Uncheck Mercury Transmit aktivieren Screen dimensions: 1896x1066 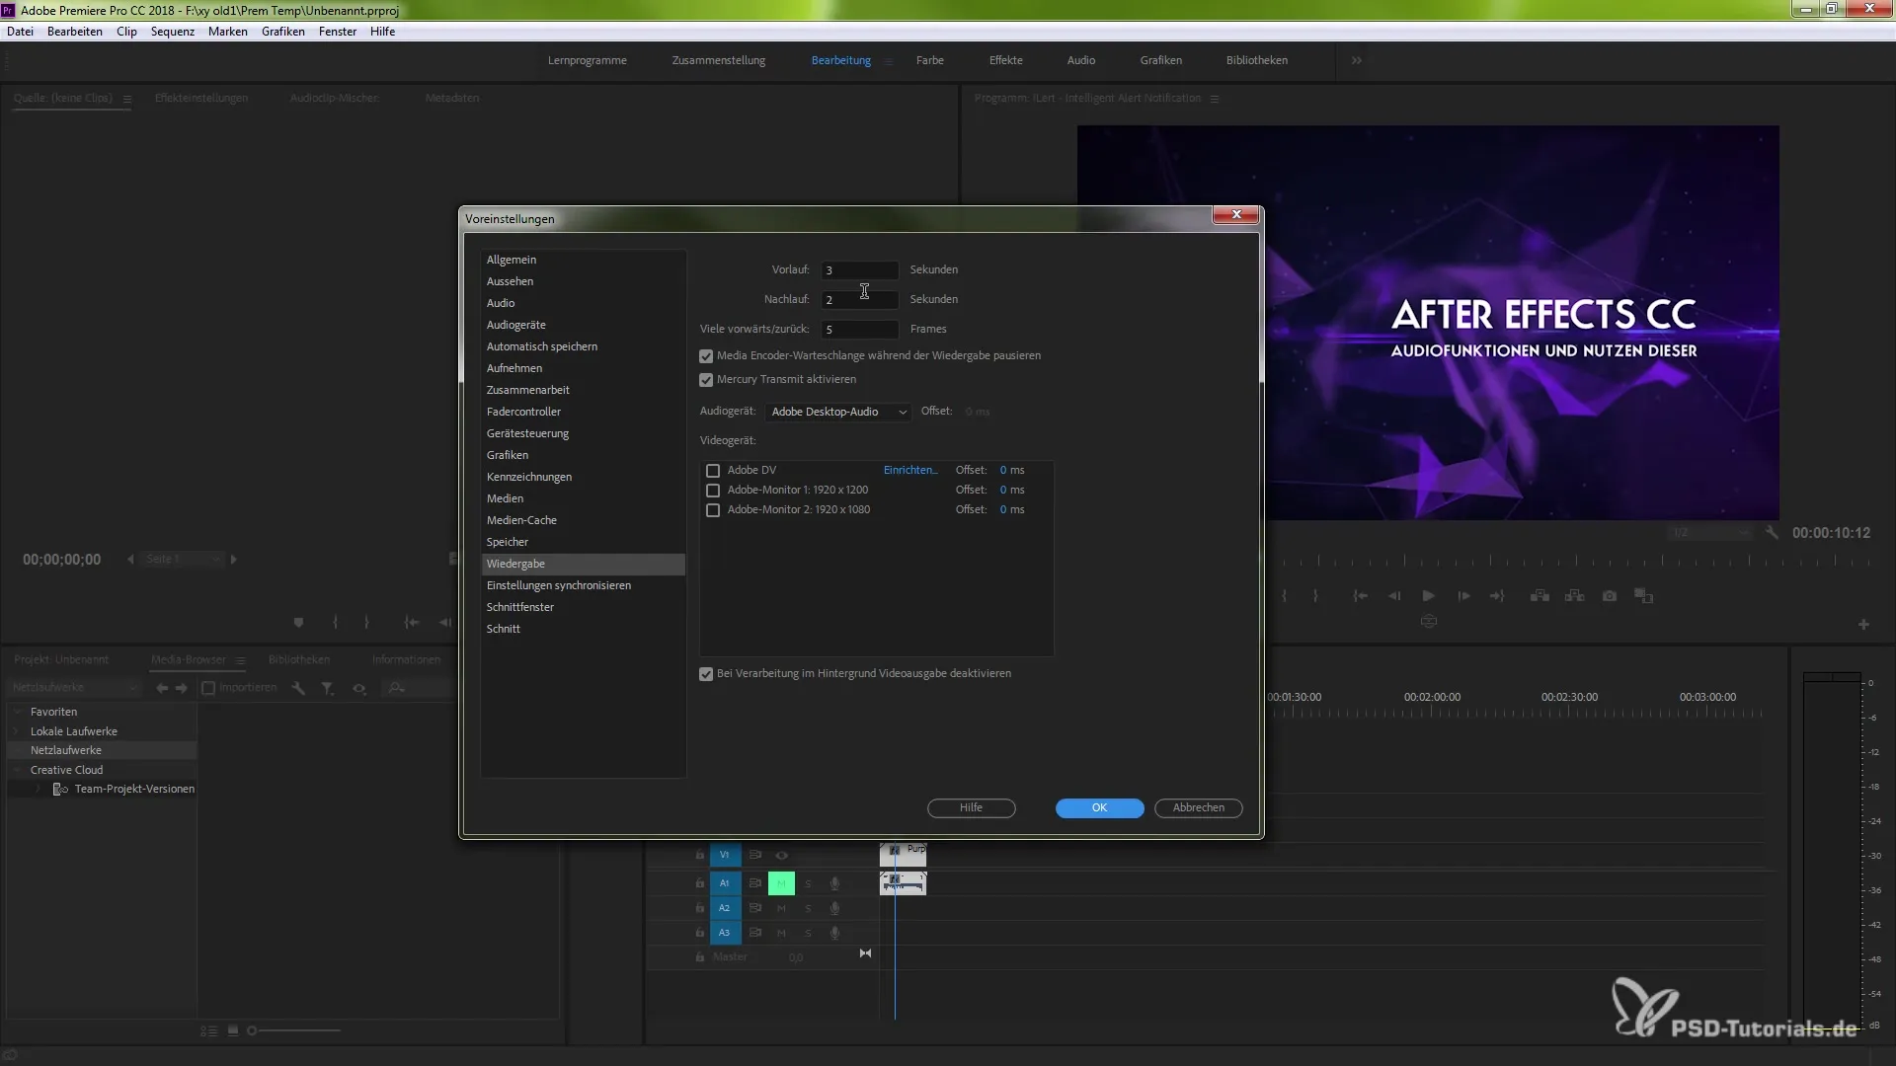coord(706,380)
